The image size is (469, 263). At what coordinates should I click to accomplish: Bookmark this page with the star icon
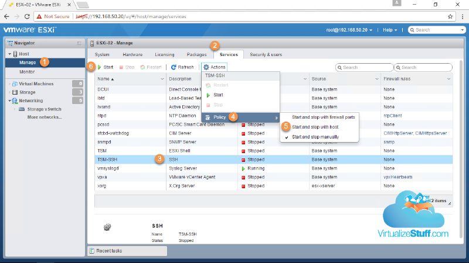tap(450, 16)
